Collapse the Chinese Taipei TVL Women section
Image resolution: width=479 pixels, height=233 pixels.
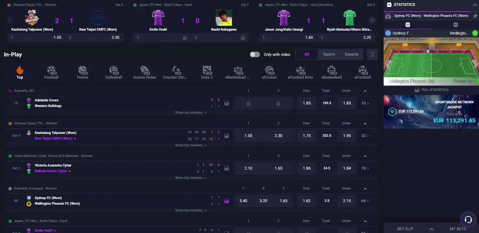[x=365, y=124]
